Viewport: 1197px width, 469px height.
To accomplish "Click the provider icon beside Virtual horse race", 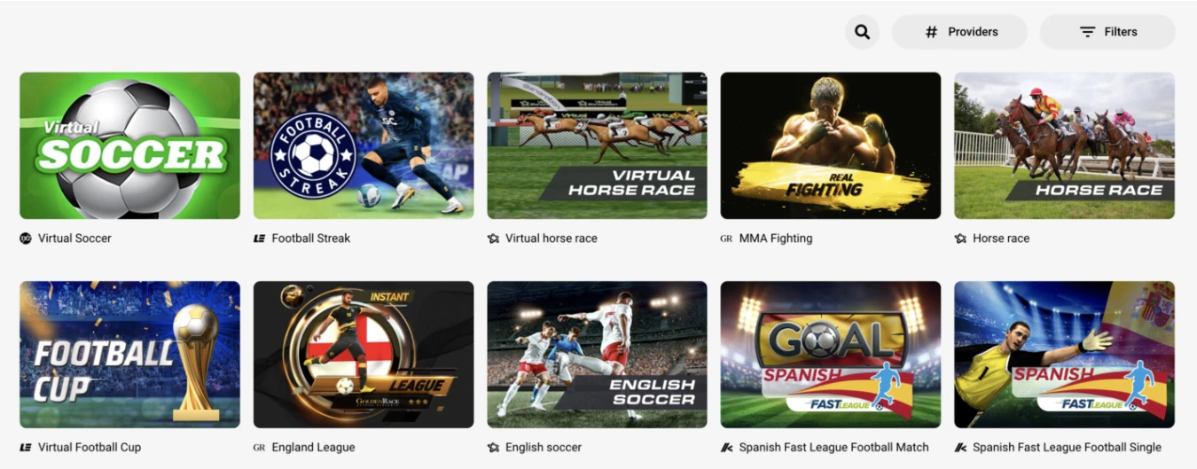I will (x=493, y=238).
